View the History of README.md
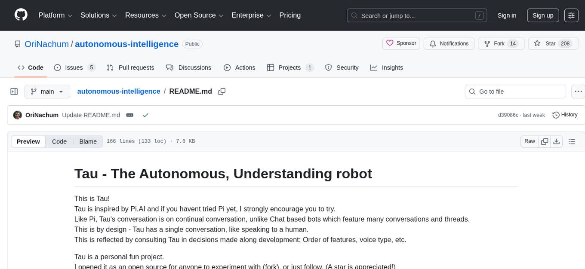Image resolution: width=585 pixels, height=269 pixels. click(x=565, y=115)
